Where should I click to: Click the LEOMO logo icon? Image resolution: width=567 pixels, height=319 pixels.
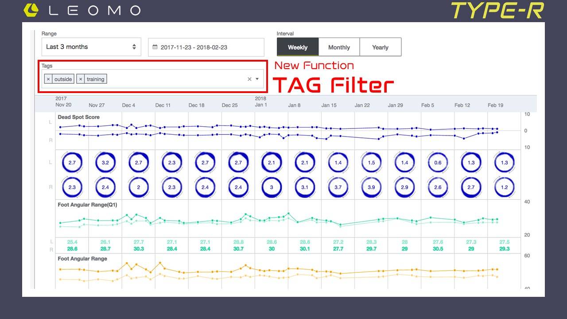click(x=31, y=10)
